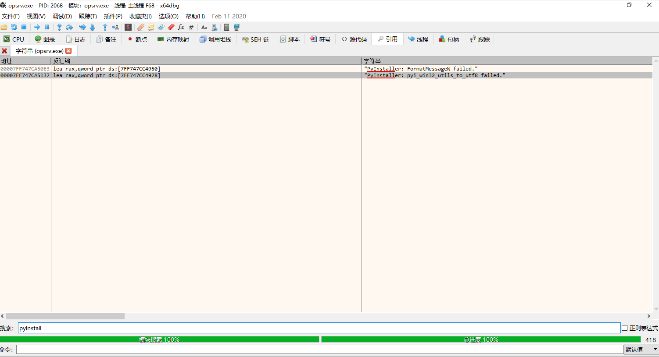Screen dimensions: 659x357
Task: Click the Variables hash icon
Action: [x=191, y=27]
